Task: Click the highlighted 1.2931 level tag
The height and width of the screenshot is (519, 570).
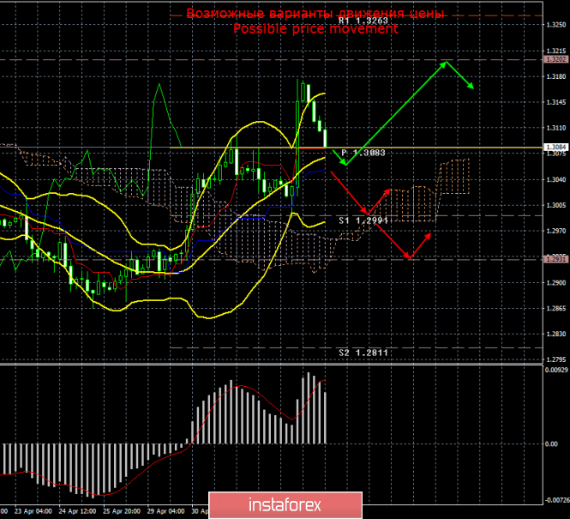Action: click(x=555, y=259)
